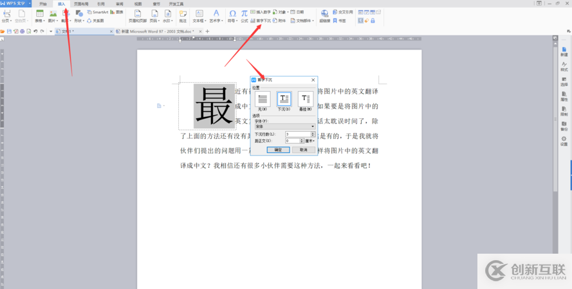
Task: Click the large drop cap 最 character
Action: tap(214, 106)
